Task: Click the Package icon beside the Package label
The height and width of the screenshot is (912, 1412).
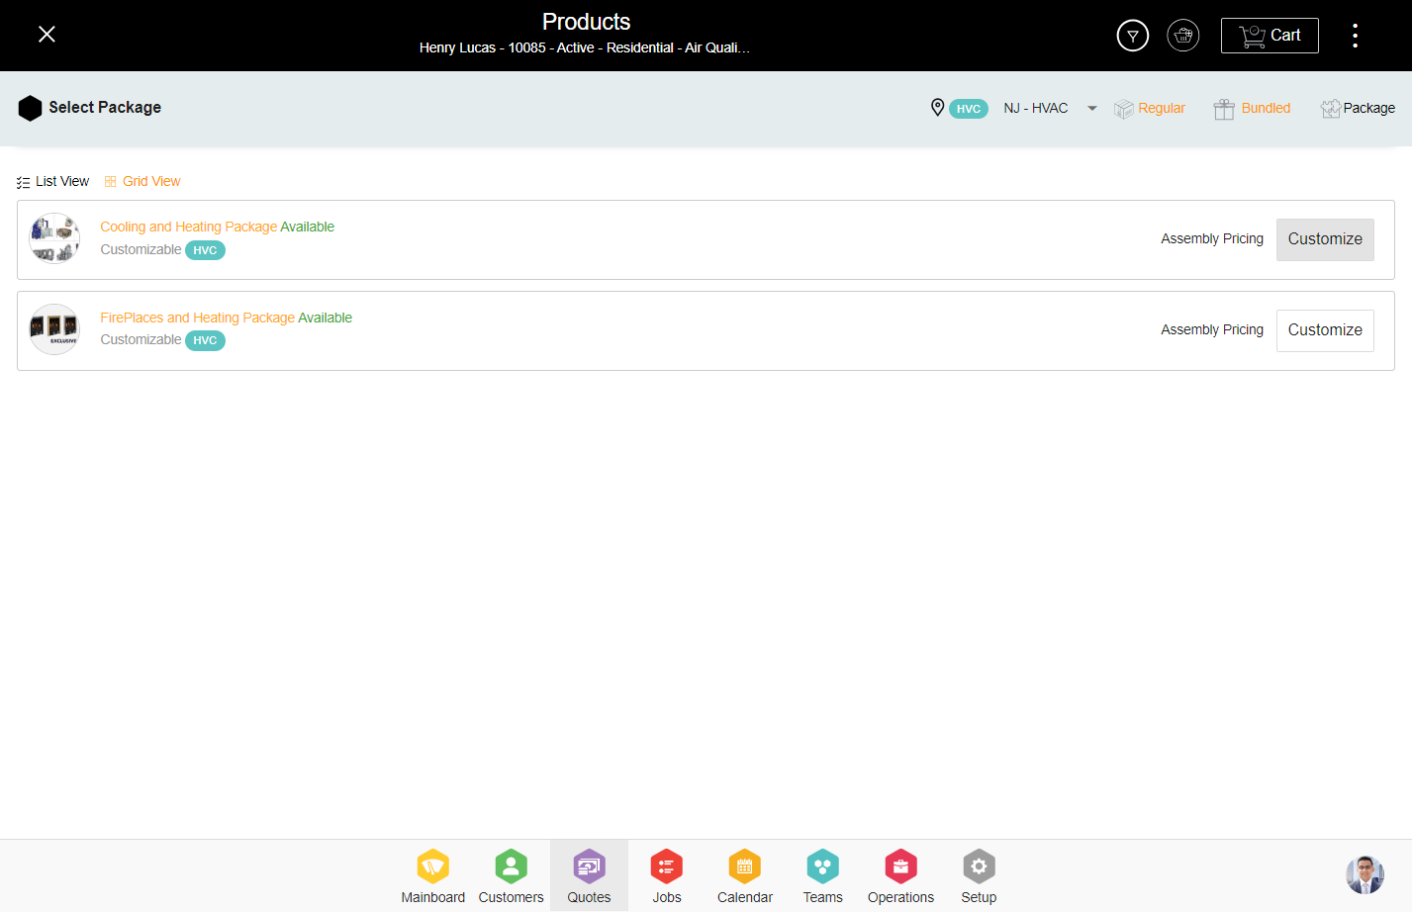Action: [x=1331, y=109]
